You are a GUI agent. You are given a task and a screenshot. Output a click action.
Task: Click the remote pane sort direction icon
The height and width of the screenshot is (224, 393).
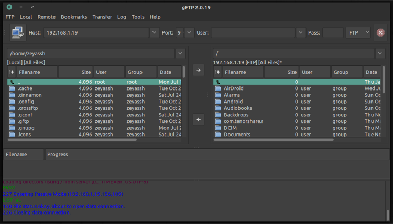pyautogui.click(x=218, y=72)
